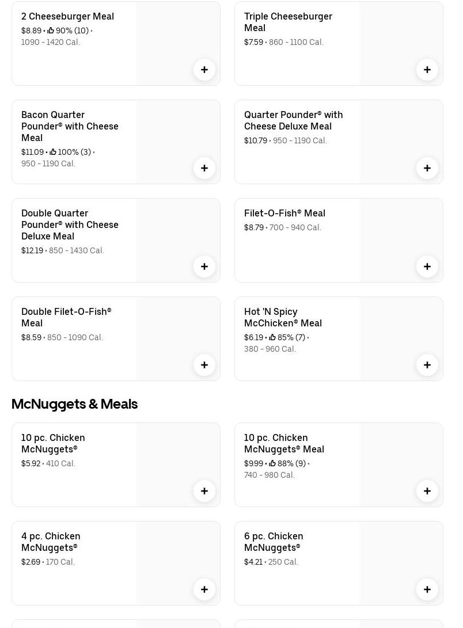Image resolution: width=463 pixels, height=628 pixels.
Task: Add 10 pc. Chicken McNuggets Meal
Action: click(427, 491)
